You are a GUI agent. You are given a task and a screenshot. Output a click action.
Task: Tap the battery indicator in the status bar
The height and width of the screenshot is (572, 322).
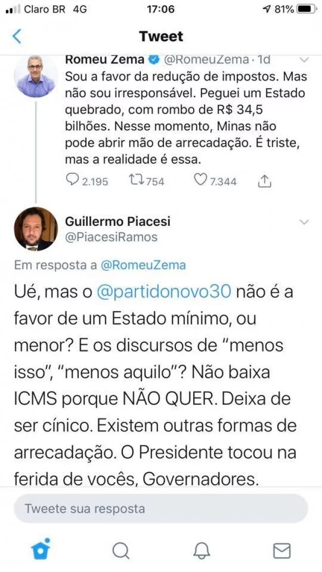point(305,9)
